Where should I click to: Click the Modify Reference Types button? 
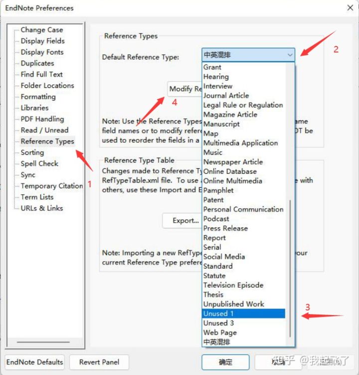tap(184, 89)
